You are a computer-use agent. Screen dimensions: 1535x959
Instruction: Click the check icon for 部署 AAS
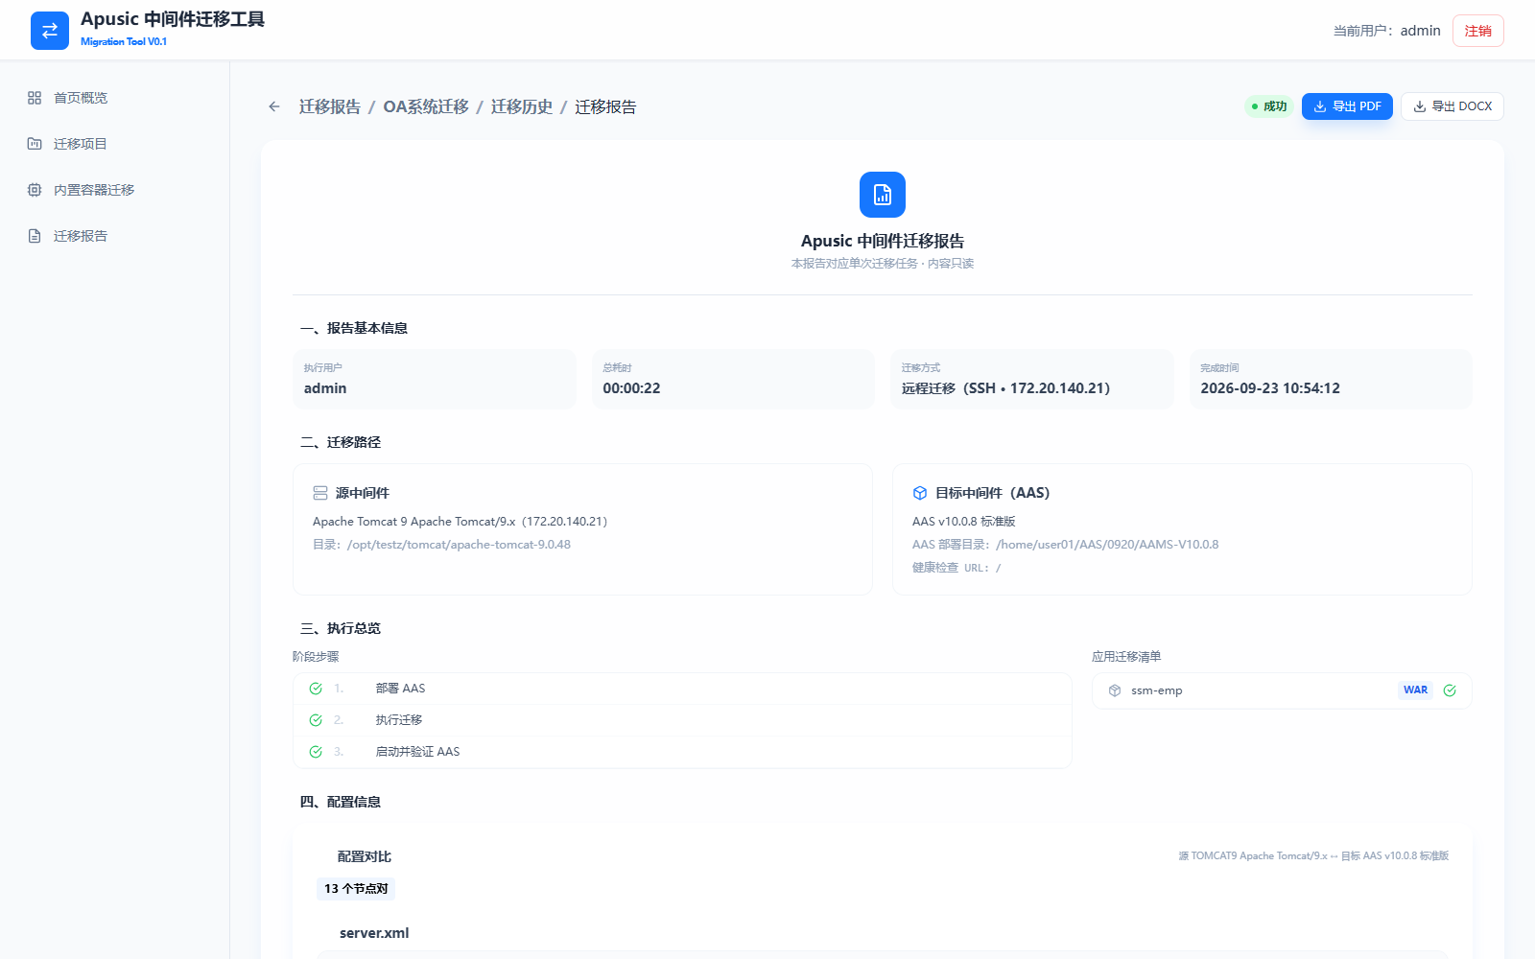click(316, 689)
